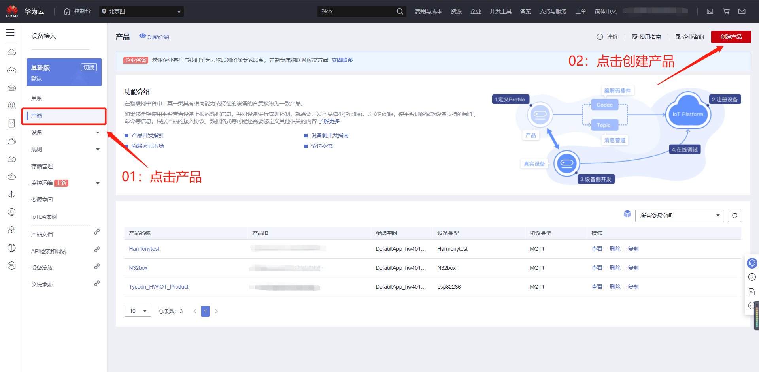
Task: Click the resource space cube icon
Action: [x=627, y=214]
